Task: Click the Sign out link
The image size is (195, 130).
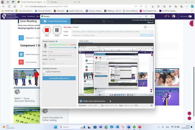Action: pos(150,22)
